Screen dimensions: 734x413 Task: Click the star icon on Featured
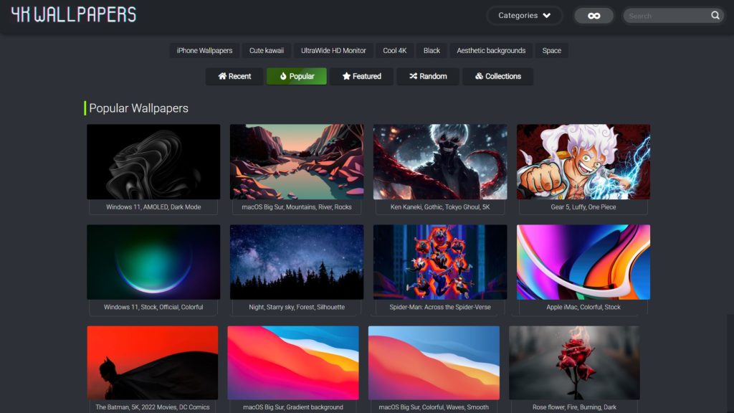[346, 76]
